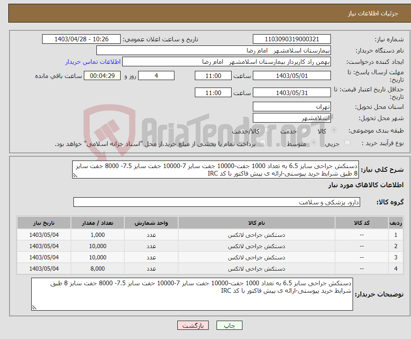
Task: Click the response deadline time field 11:00
Action: [213, 76]
